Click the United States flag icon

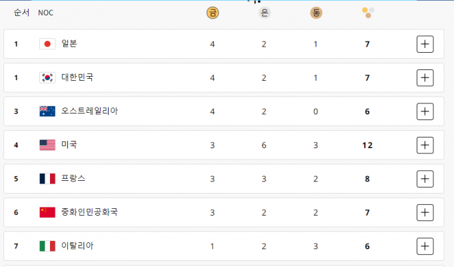pyautogui.click(x=47, y=145)
